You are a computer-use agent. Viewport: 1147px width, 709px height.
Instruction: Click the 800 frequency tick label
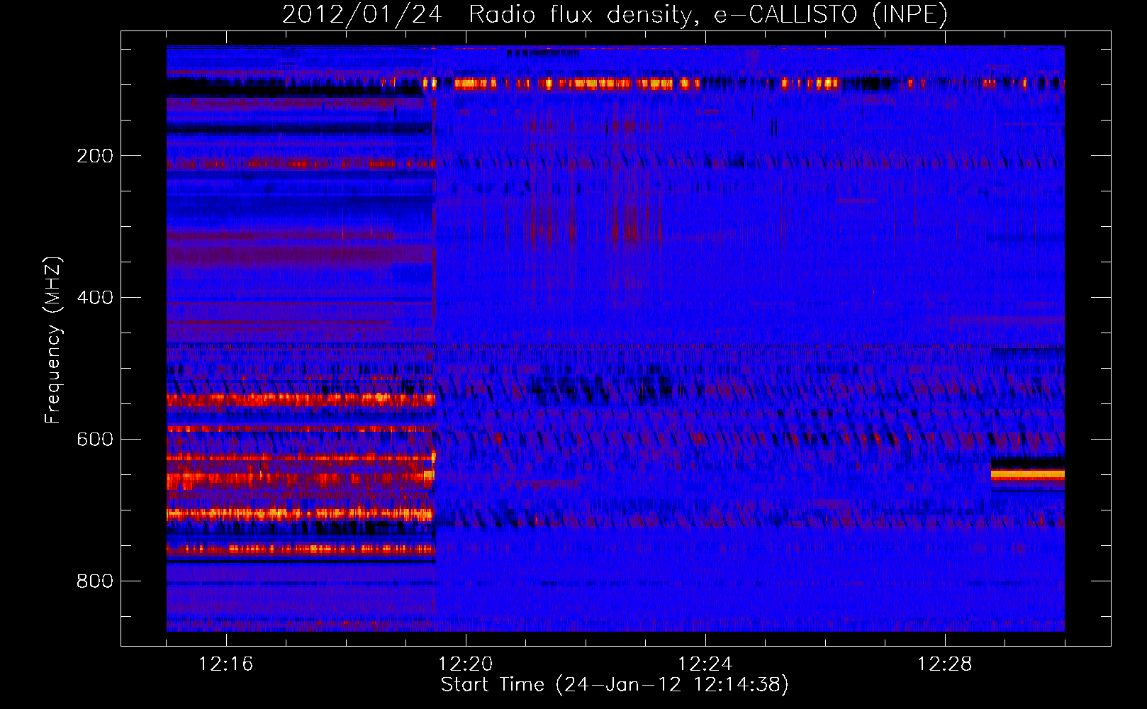(x=95, y=581)
